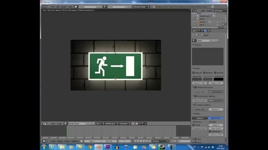Pick the black Ambient Color swatch
The width and height of the screenshot is (268, 150).
click(x=219, y=79)
